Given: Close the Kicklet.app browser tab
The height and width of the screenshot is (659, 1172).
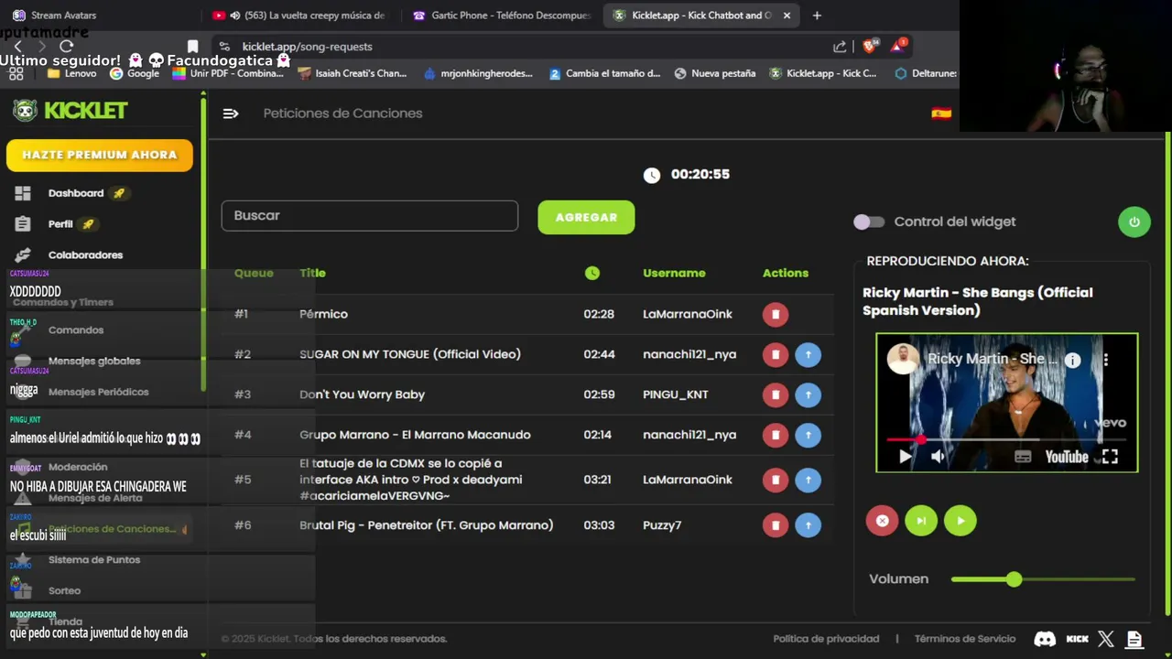Looking at the screenshot, I should click(x=787, y=15).
